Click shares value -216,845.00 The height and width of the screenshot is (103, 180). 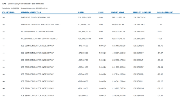click(83, 74)
